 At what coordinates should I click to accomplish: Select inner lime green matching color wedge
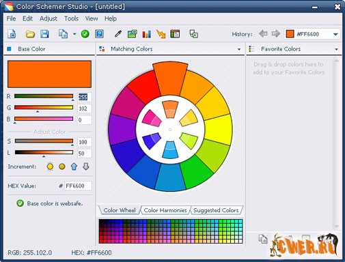pyautogui.click(x=189, y=141)
